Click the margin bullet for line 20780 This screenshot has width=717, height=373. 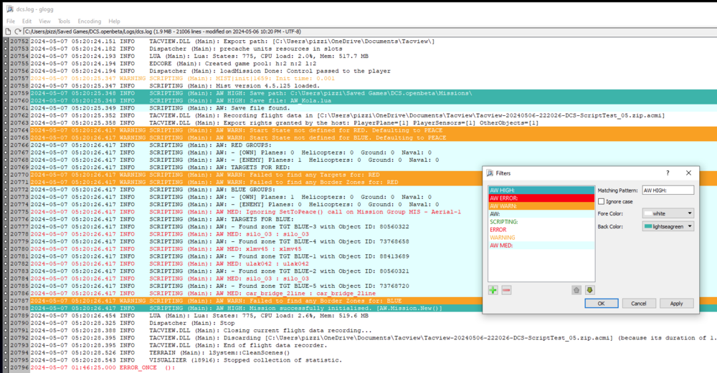(x=6, y=249)
